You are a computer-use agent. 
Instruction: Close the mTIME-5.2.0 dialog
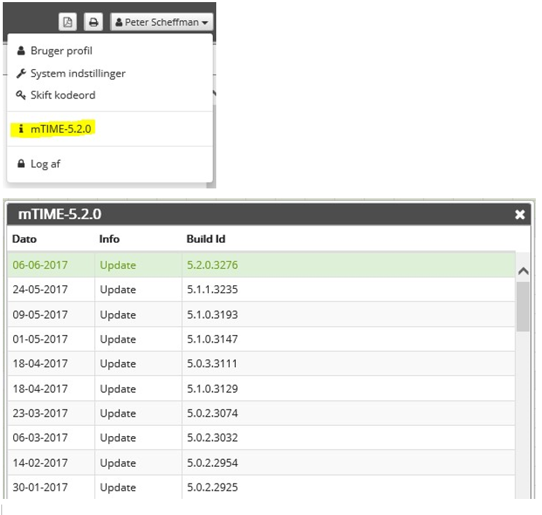click(x=519, y=215)
